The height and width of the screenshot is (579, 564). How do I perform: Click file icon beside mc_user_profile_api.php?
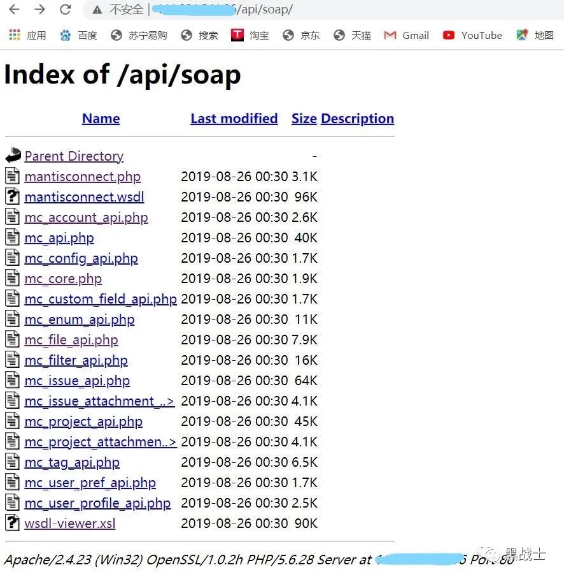(x=12, y=502)
